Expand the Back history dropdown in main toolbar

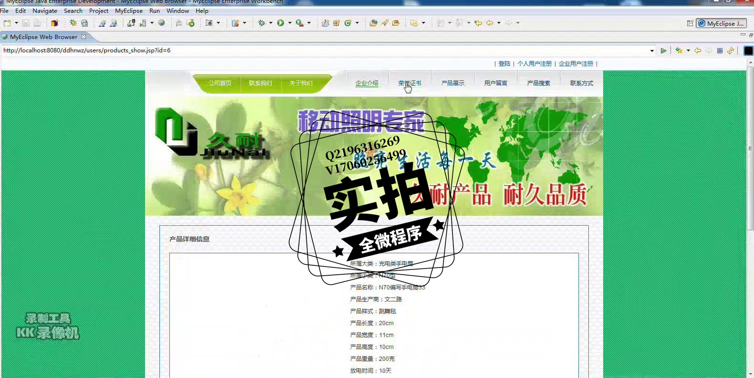(x=499, y=23)
